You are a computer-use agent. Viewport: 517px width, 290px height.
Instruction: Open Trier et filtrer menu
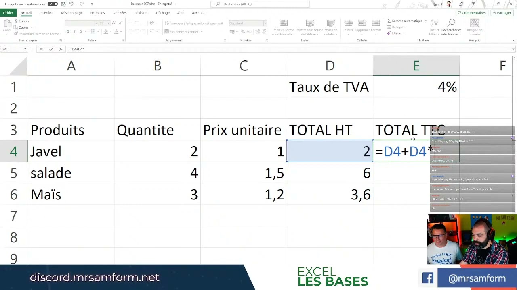[x=434, y=27]
